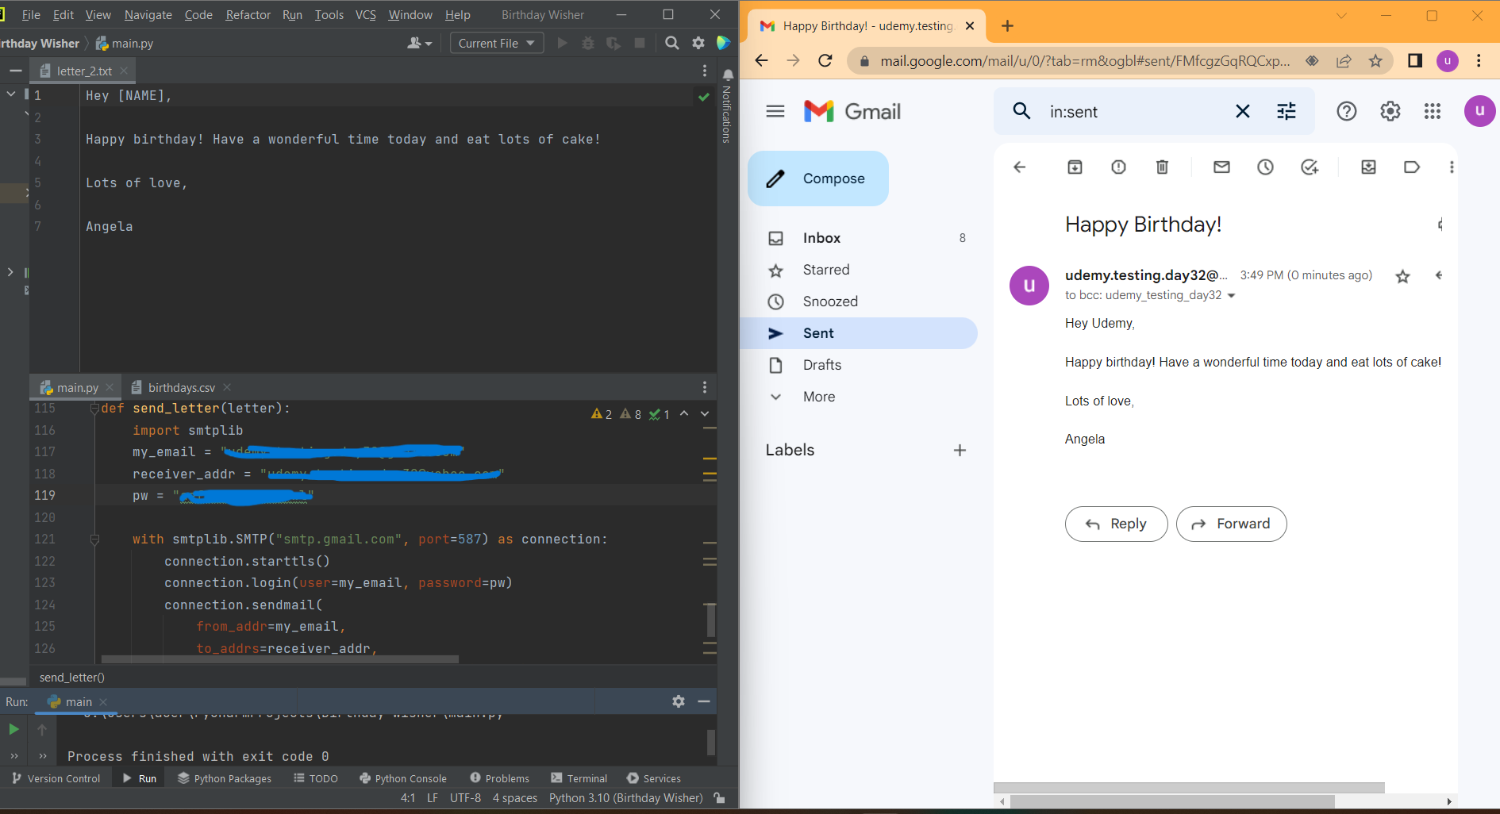Open PyCharm IDE settings gear in toolbar
The height and width of the screenshot is (814, 1500).
coord(698,43)
